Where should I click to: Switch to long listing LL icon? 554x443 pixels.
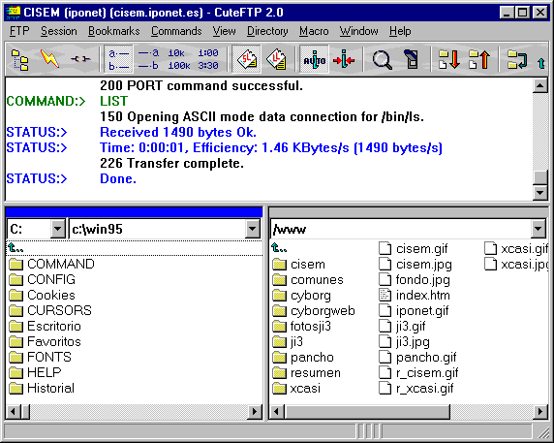276,59
